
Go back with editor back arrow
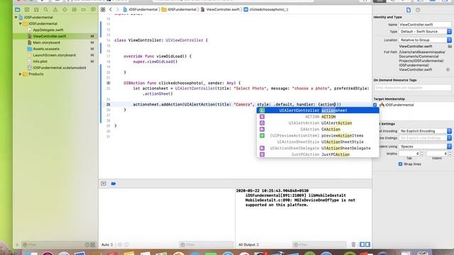[x=111, y=9]
